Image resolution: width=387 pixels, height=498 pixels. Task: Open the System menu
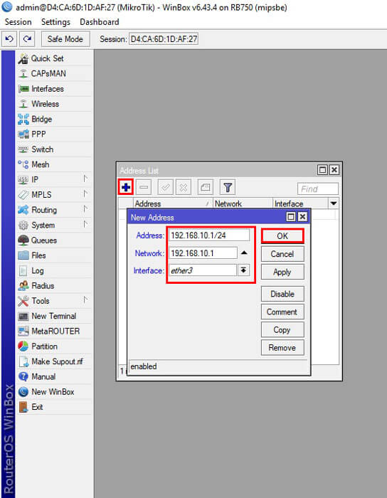(54, 226)
